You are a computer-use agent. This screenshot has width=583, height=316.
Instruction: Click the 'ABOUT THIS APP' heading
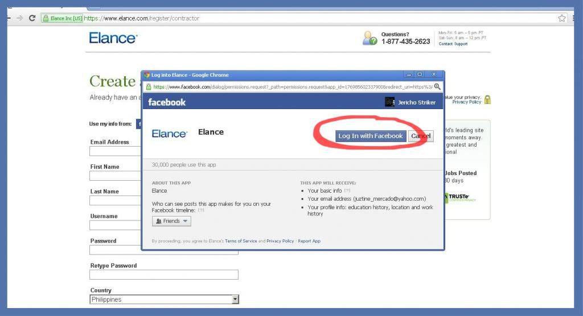[171, 182]
